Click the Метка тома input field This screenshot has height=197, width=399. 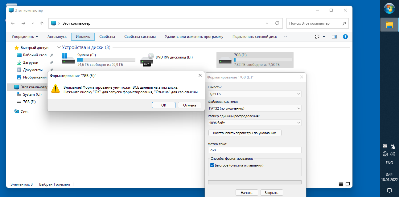click(x=255, y=150)
